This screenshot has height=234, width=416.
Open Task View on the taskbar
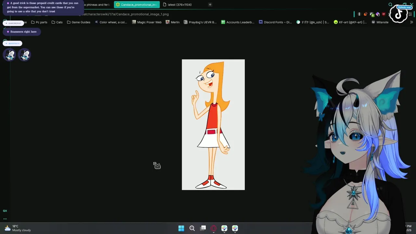(203, 228)
